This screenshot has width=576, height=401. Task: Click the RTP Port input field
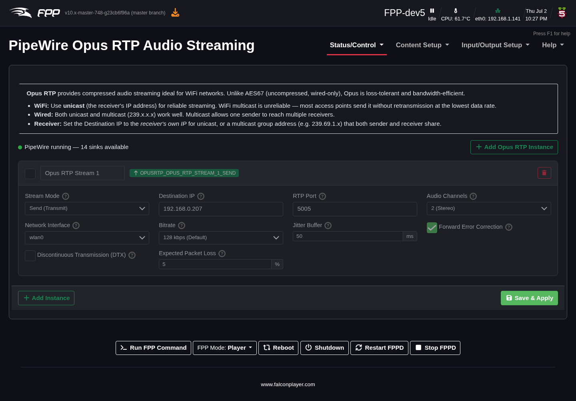tap(355, 209)
